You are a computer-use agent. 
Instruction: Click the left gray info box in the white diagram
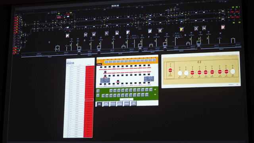click(105, 80)
